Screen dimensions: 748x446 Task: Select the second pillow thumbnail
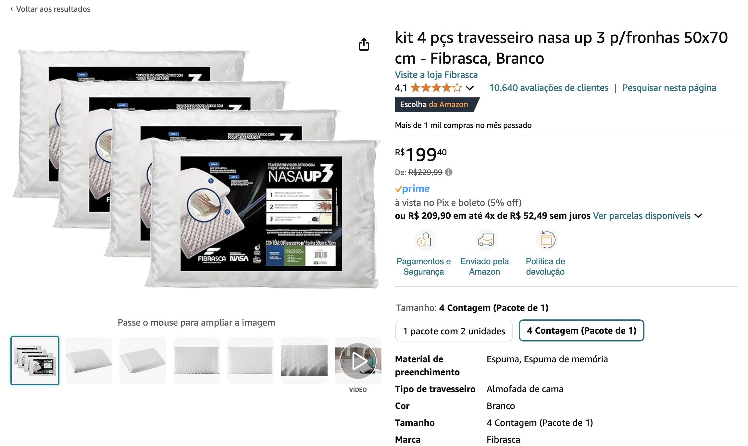tap(89, 360)
